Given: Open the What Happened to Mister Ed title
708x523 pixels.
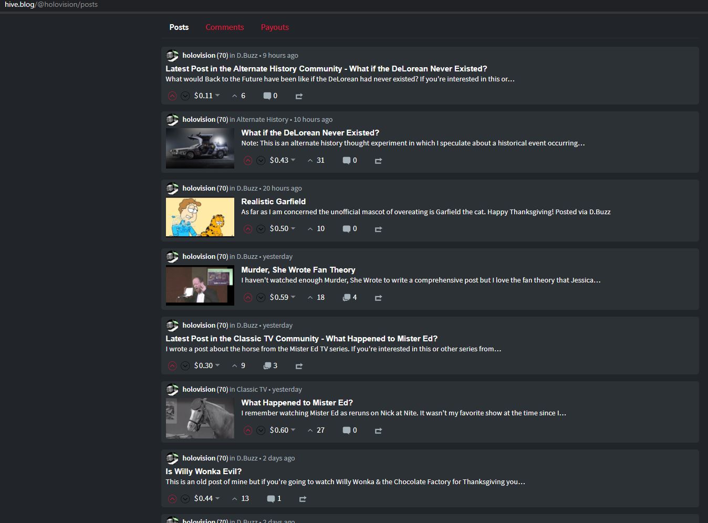Looking at the screenshot, I should [297, 403].
